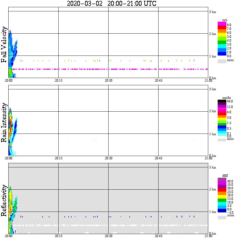Click the Rain Intensity axis label
The image size is (236, 241).
4,122
